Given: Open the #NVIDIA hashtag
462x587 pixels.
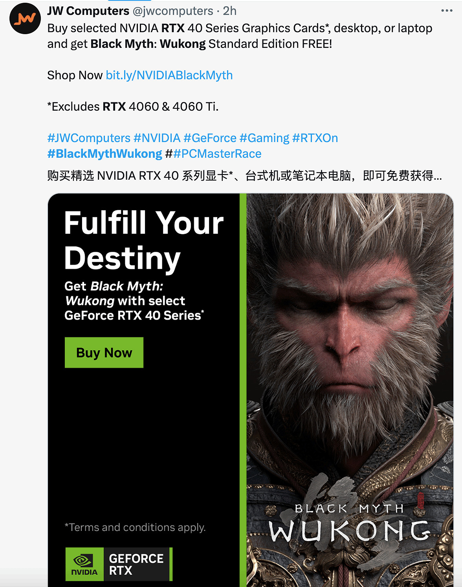Looking at the screenshot, I should (157, 138).
